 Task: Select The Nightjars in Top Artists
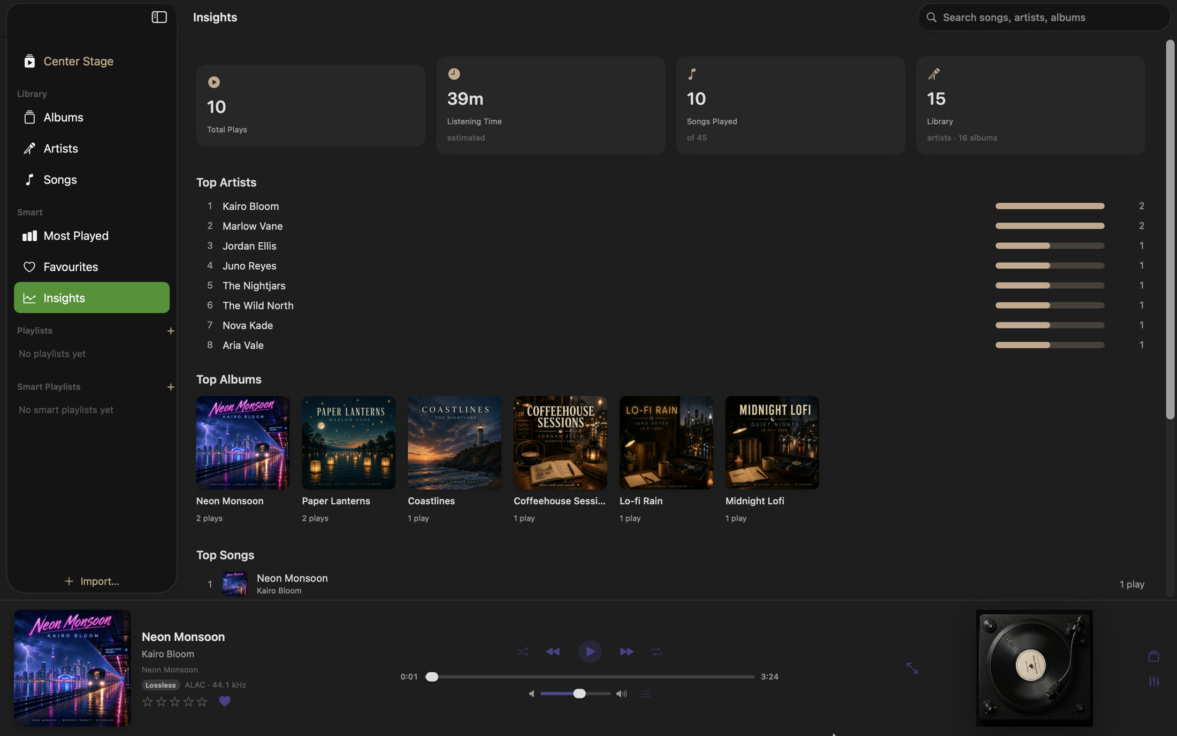coord(670,286)
